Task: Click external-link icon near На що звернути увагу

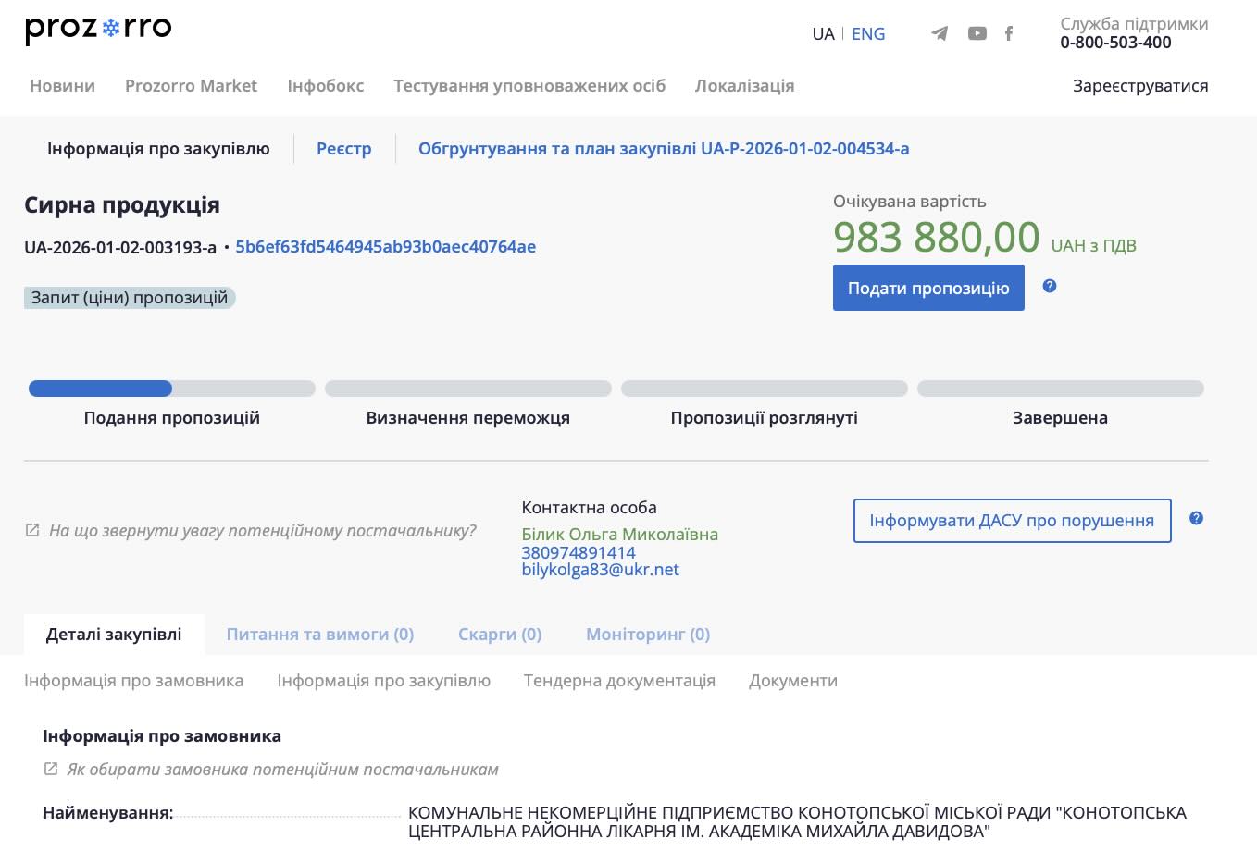Action: tap(32, 531)
